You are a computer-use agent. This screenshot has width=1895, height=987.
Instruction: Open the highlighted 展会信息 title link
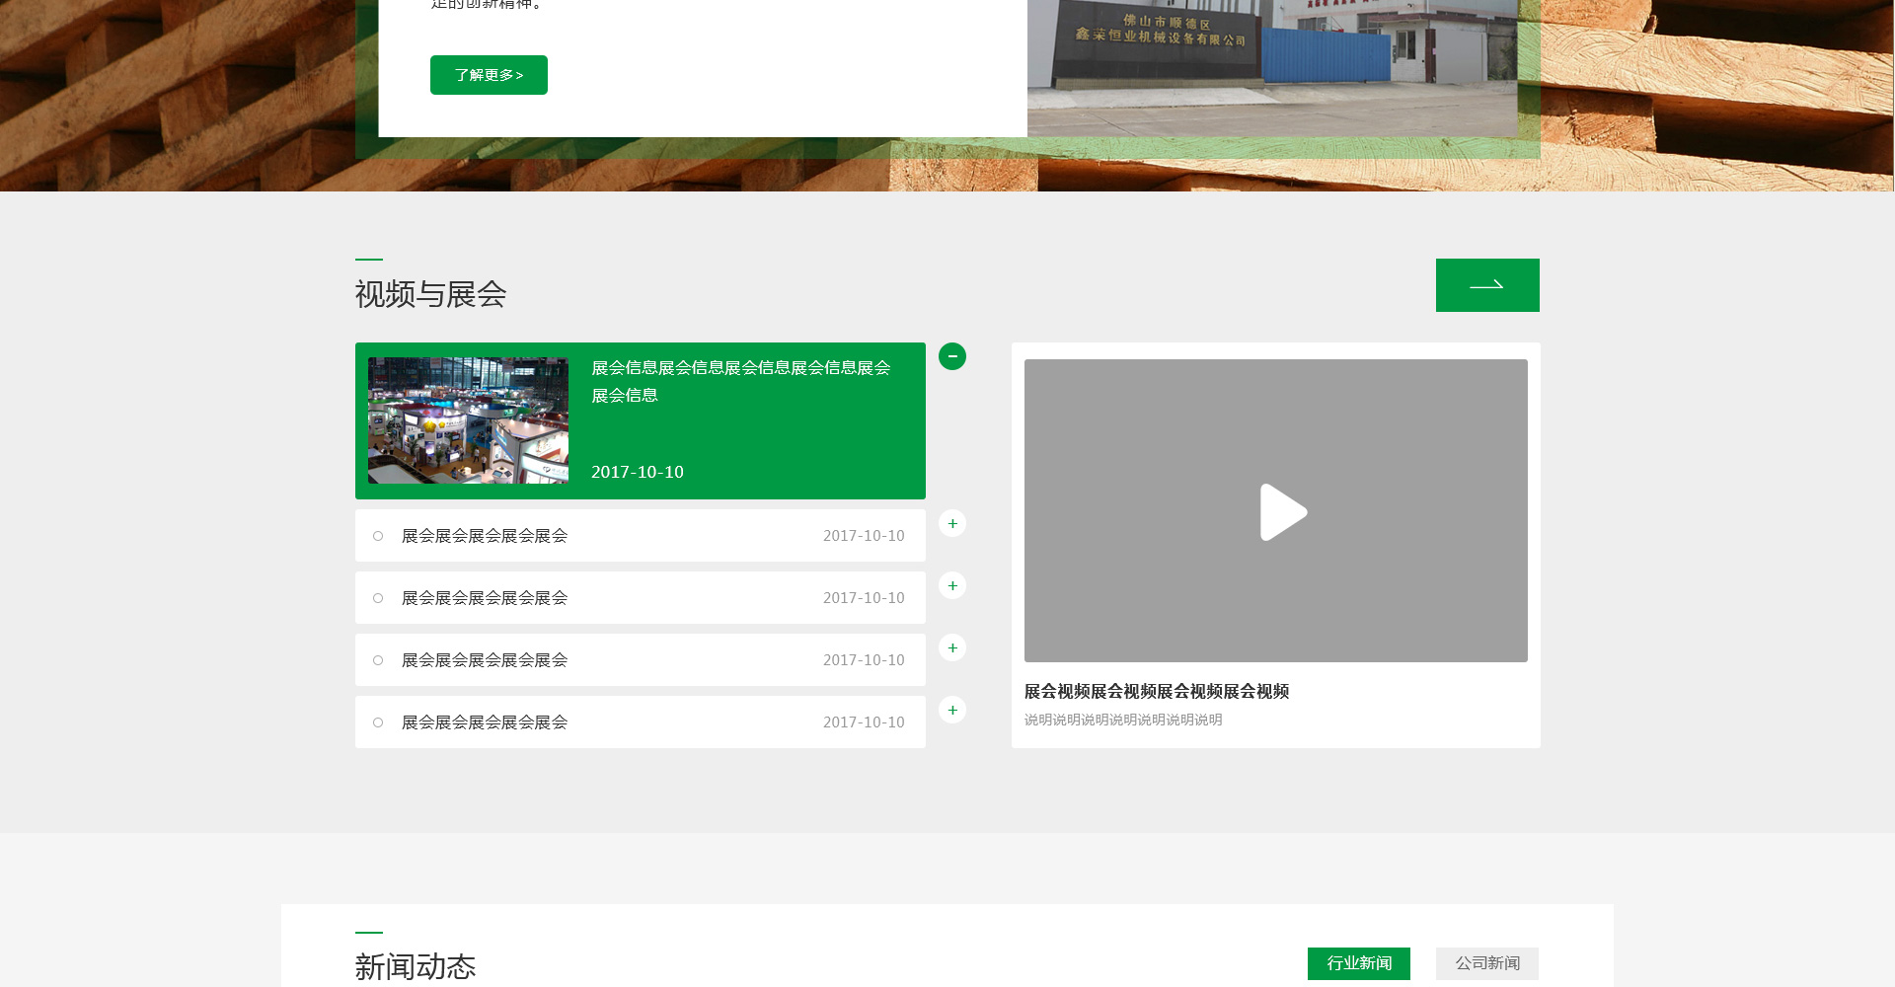740,380
